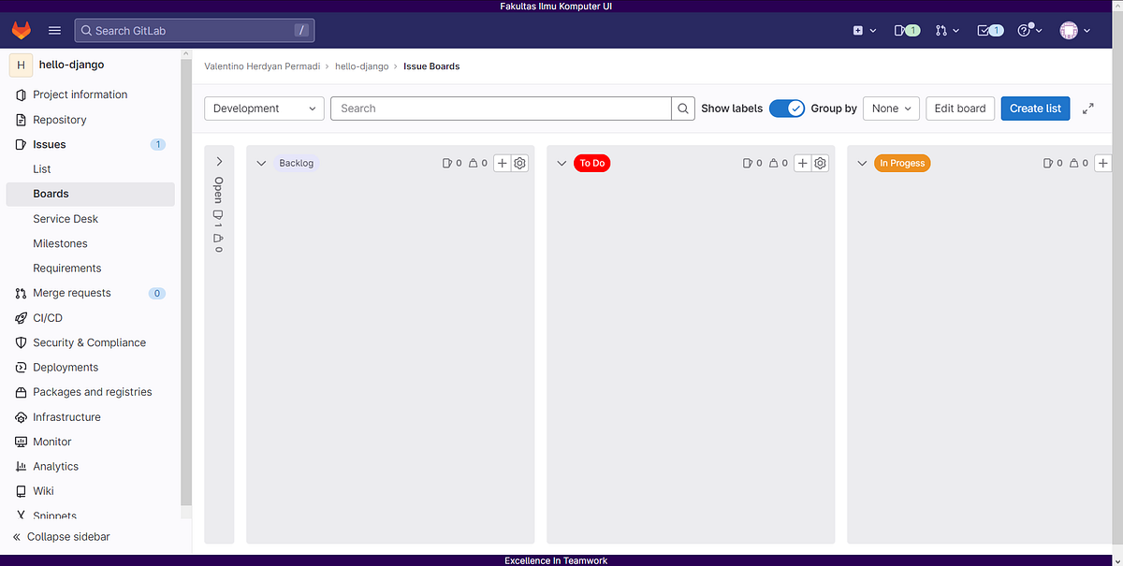
Task: Collapse the left sidebar
Action: [66, 536]
